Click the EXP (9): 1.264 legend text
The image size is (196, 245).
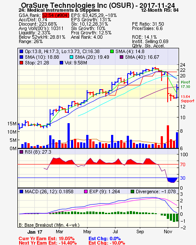[105, 191]
